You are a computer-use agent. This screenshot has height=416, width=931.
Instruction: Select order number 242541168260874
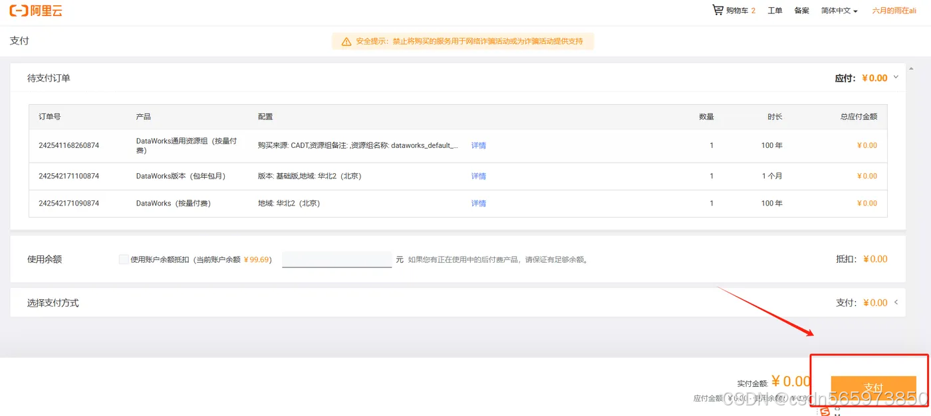click(x=69, y=145)
